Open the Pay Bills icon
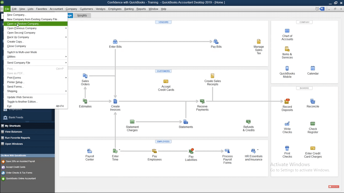This screenshot has width=344, height=193. 216,41
